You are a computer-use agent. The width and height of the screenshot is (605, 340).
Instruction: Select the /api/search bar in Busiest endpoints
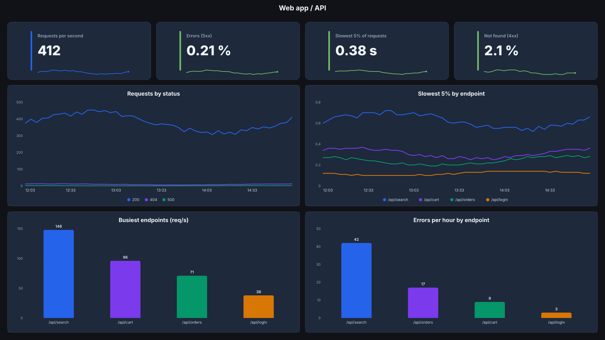59,274
